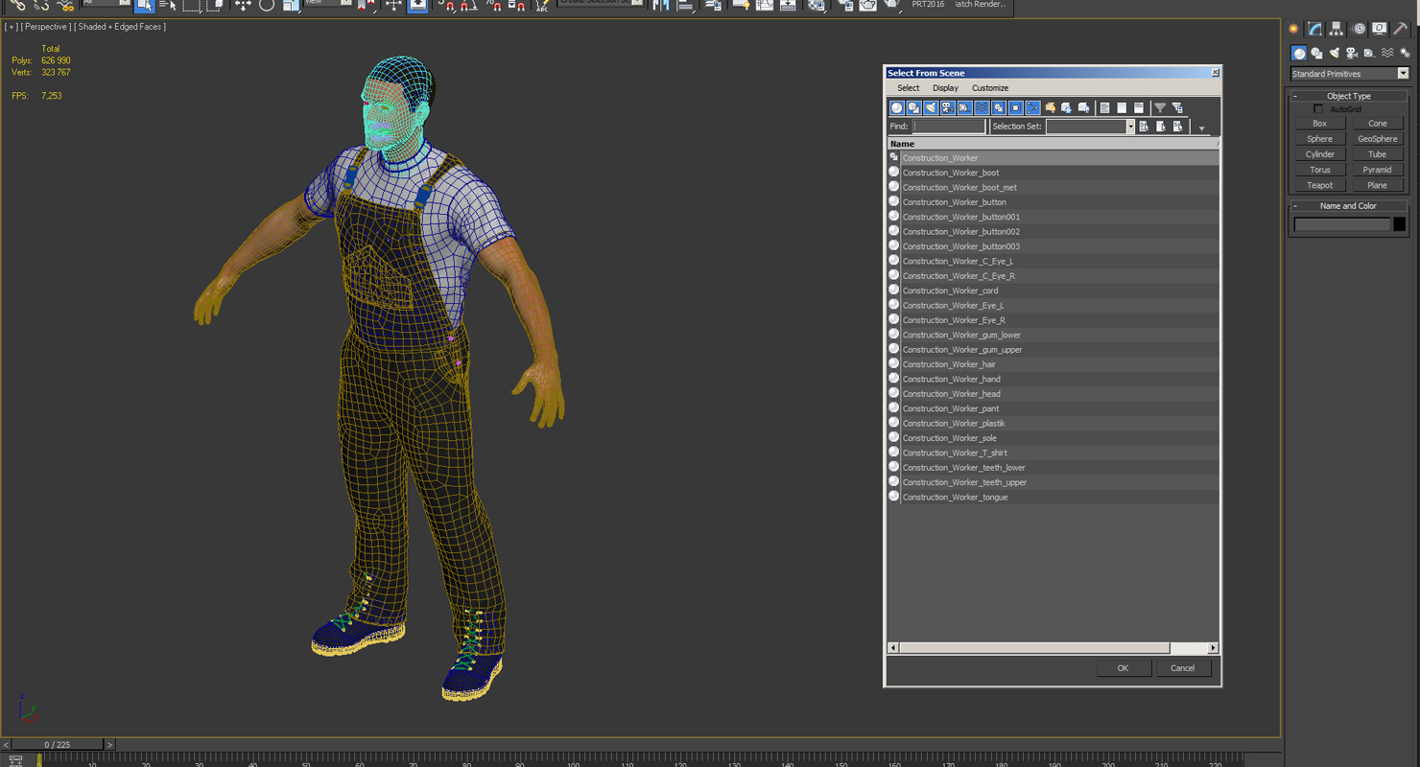Image resolution: width=1420 pixels, height=767 pixels.
Task: Open Standard Primitives dropdown
Action: (x=1349, y=74)
